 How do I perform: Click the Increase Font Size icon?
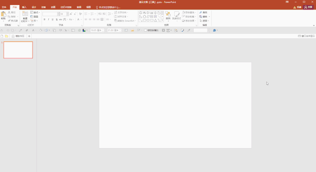[71, 14]
